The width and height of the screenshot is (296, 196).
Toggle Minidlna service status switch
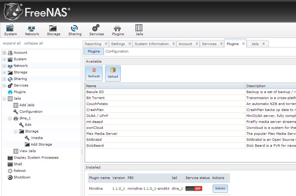point(194,189)
